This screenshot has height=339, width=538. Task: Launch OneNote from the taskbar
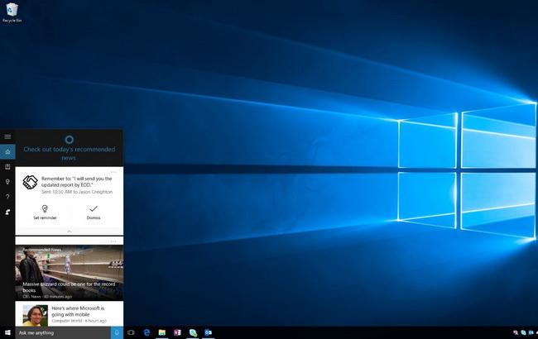coord(177,332)
